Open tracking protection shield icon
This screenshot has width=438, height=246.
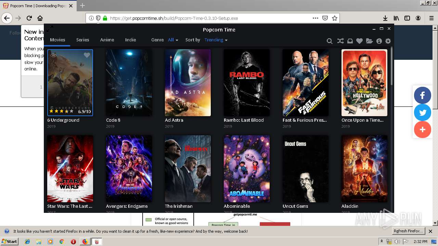click(x=98, y=18)
